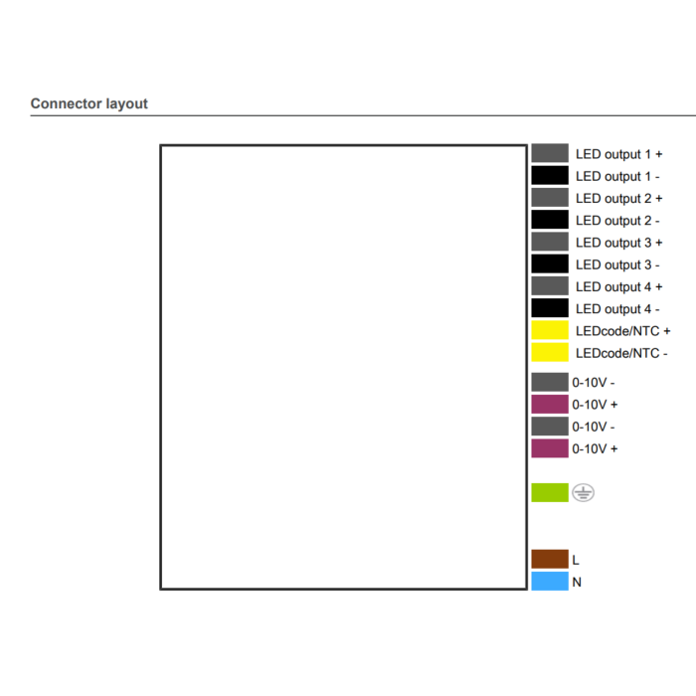Screen dimensions: 696x696
Task: Click the 'LED output 1 -' label
Action: click(x=617, y=177)
